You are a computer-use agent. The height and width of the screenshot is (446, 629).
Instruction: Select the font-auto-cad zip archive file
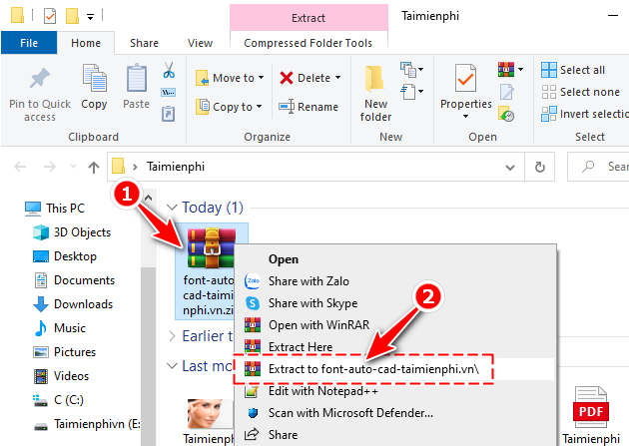(x=210, y=271)
